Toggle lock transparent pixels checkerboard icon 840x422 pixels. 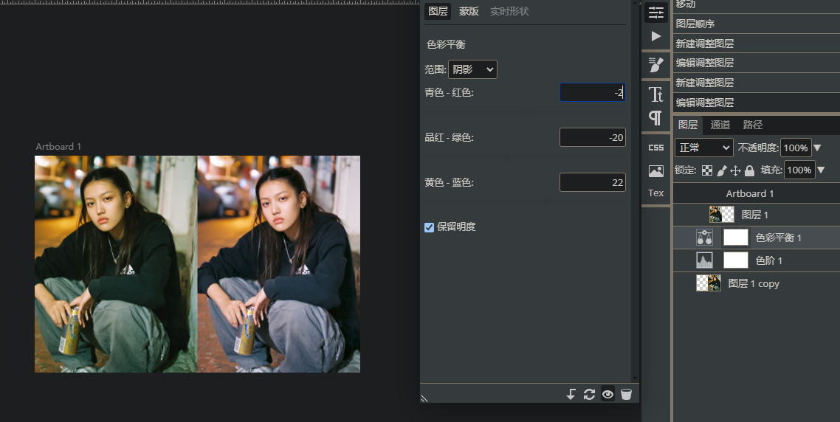707,170
